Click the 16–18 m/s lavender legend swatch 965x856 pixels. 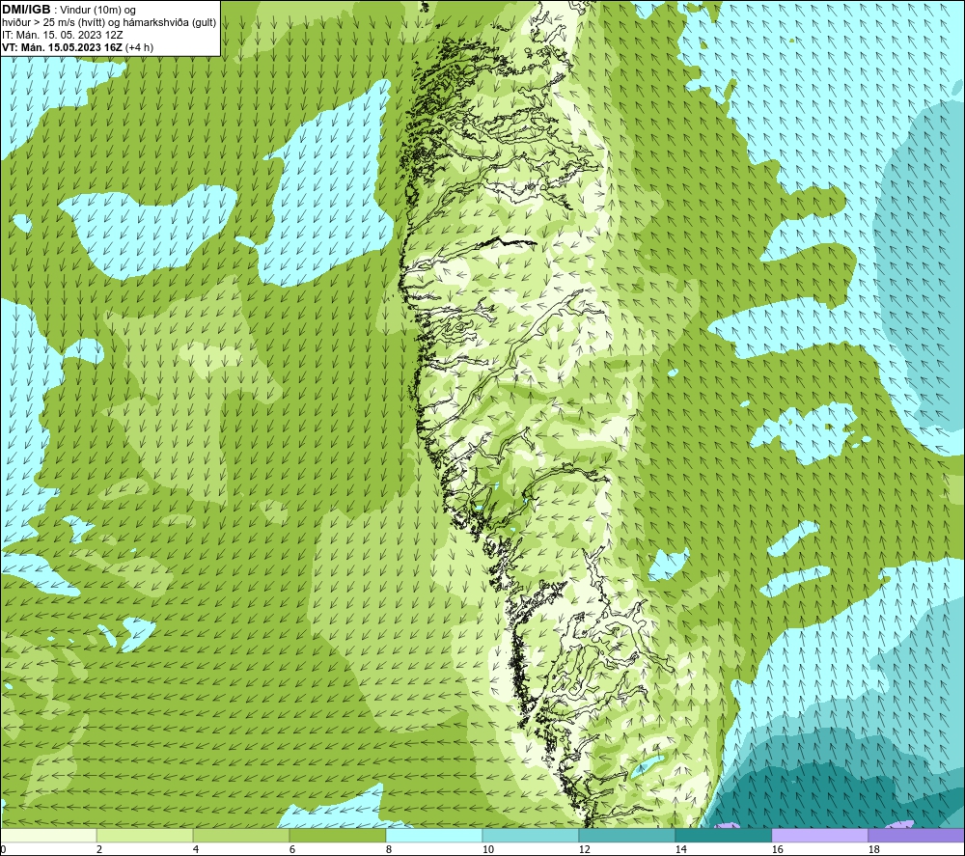(819, 835)
